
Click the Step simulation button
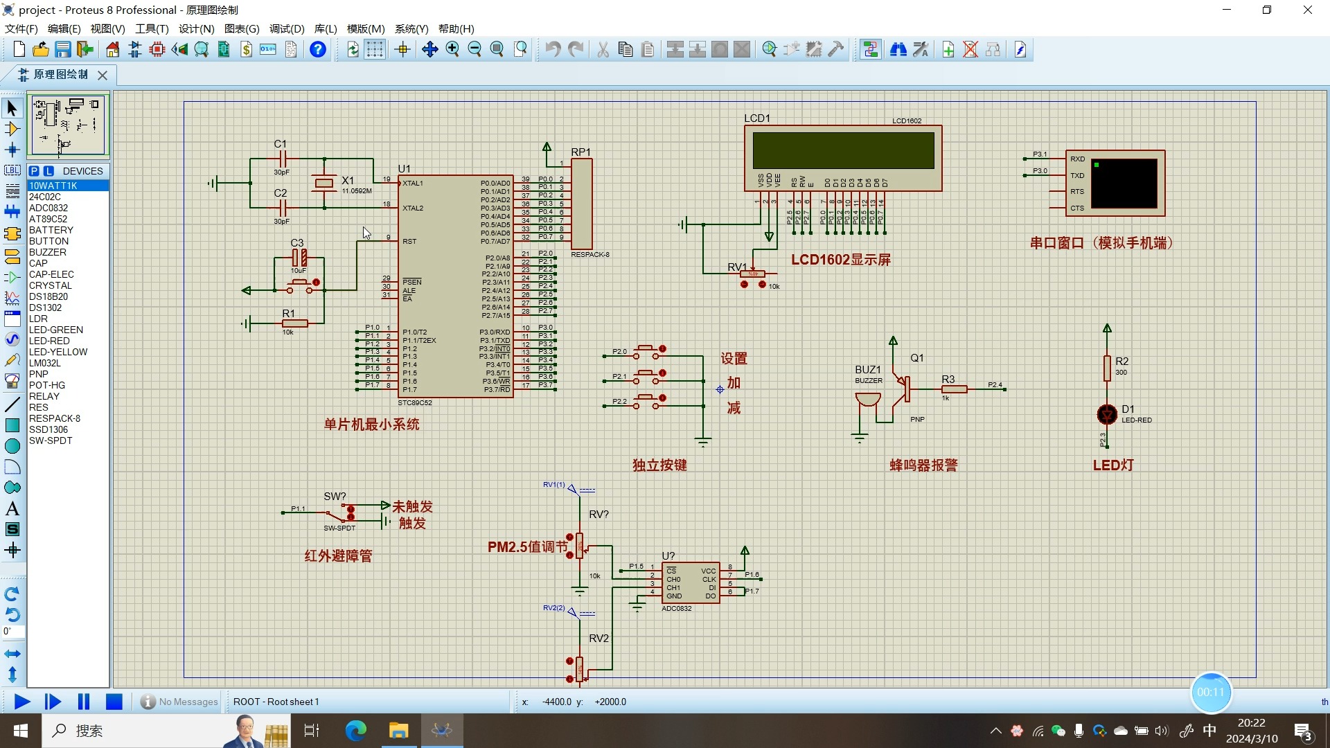53,702
